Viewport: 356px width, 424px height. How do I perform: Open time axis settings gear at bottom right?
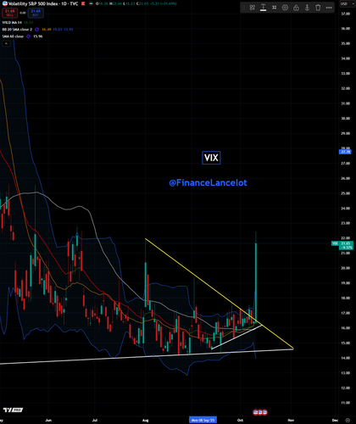coord(348,420)
